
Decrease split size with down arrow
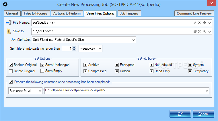(74, 50)
